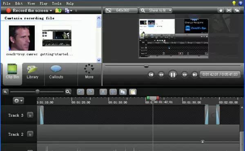Click the 00:01:30;00 ruler mark
Screen dimensions: 245x151
click(118, 102)
